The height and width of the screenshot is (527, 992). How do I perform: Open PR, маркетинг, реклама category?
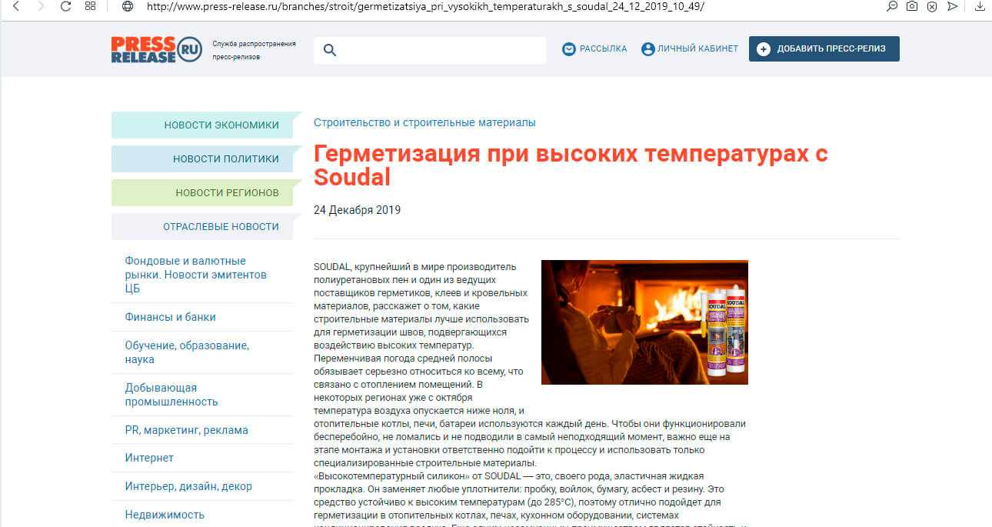(x=186, y=430)
